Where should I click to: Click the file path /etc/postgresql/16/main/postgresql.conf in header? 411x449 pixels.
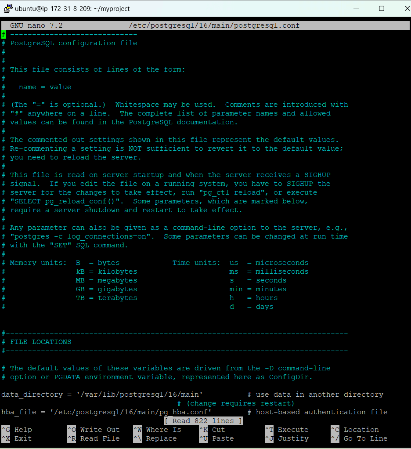tap(214, 25)
